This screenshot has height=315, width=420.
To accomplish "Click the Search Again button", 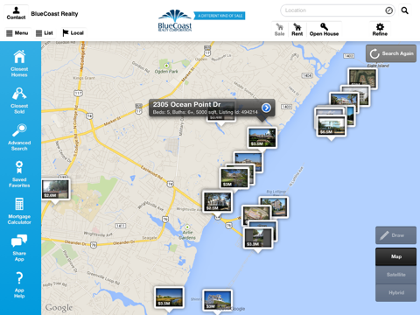I will point(391,53).
